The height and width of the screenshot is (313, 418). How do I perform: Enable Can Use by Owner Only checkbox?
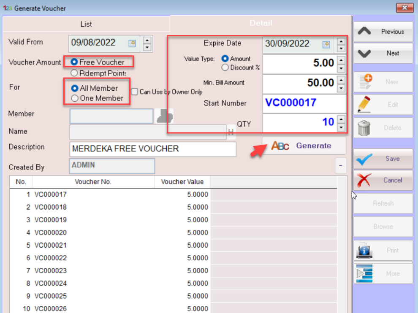[x=134, y=92]
